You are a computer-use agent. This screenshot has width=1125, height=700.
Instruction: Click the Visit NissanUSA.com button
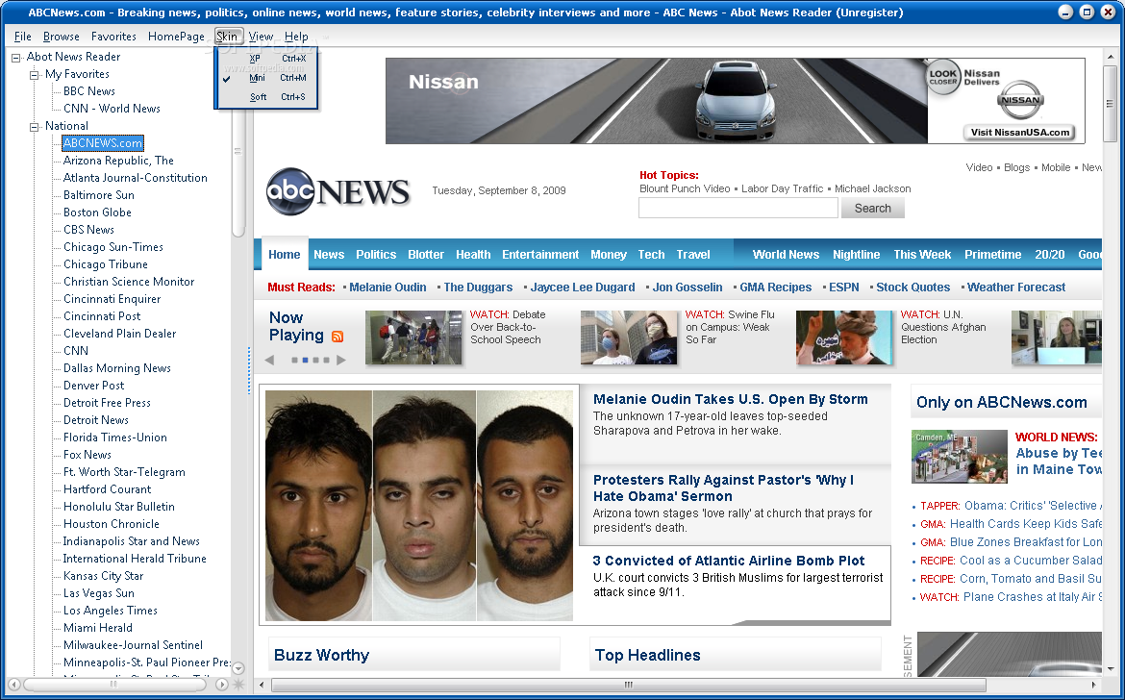coord(1019,132)
